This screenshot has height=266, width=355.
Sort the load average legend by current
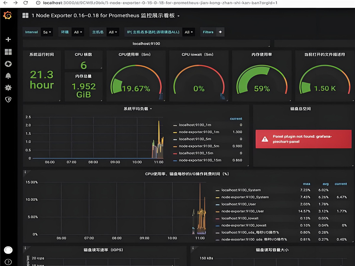point(236,119)
